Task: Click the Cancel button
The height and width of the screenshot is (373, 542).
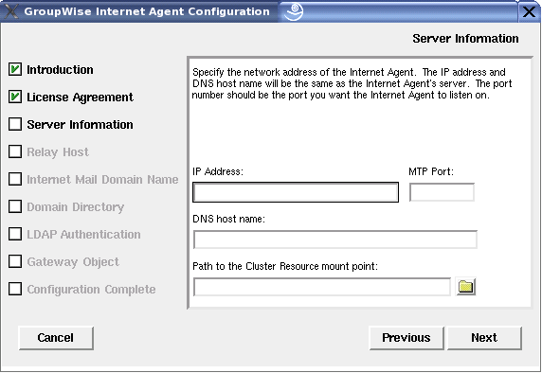Action: 56,338
